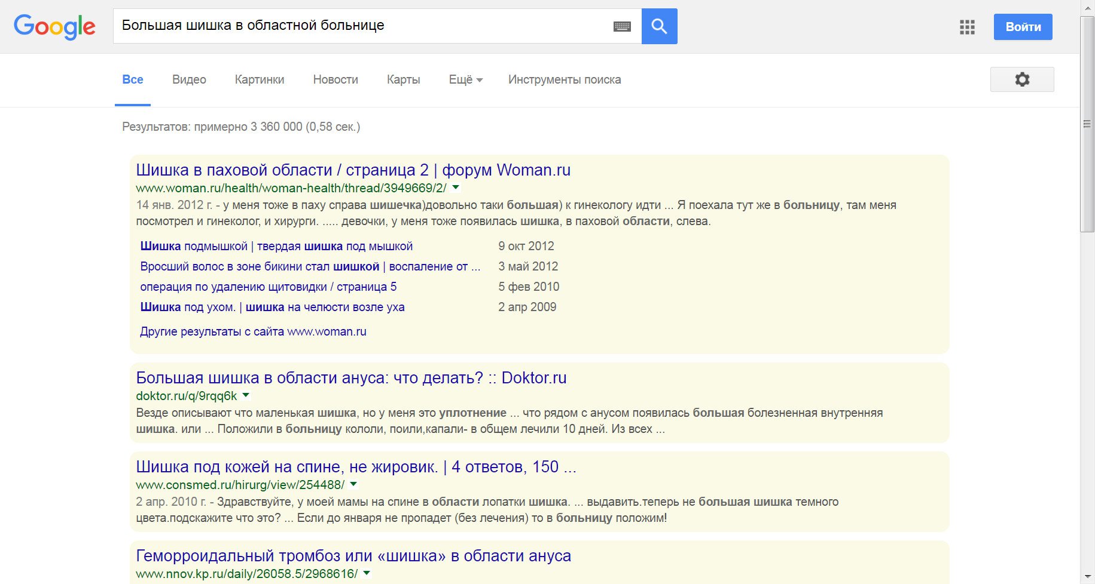This screenshot has height=584, width=1095.
Task: Open the Google apps grid
Action: [x=967, y=27]
